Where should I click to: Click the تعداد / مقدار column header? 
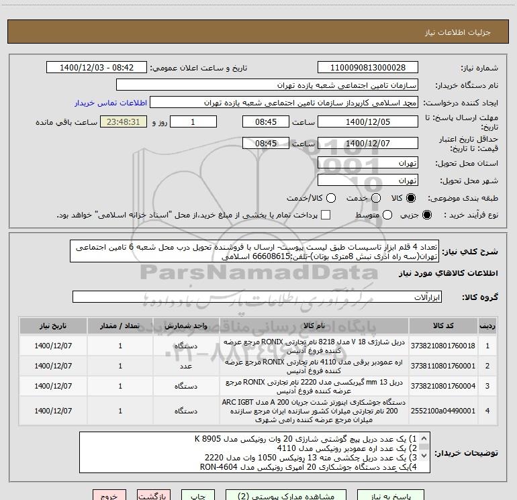click(120, 326)
